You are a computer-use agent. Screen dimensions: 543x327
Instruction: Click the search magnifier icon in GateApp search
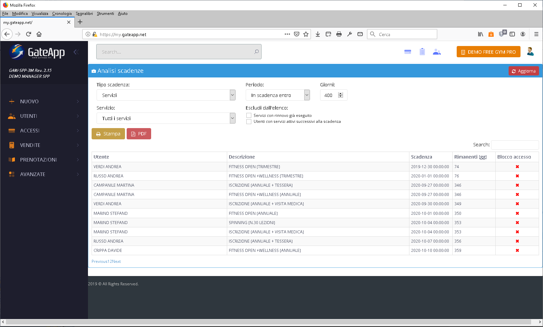pos(256,52)
